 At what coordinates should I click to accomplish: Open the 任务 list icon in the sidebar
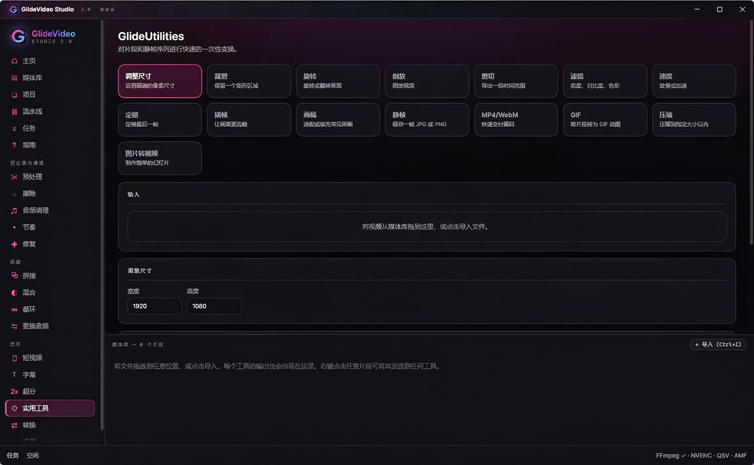(14, 128)
